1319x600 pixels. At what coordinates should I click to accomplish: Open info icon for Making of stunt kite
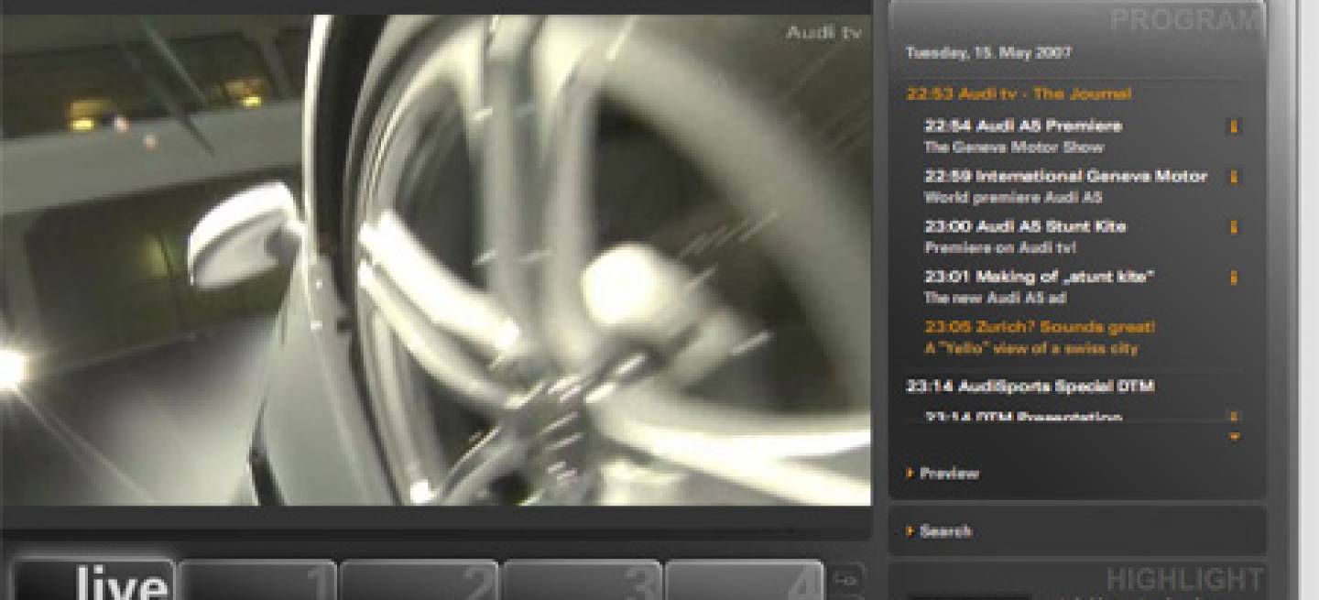click(1234, 278)
